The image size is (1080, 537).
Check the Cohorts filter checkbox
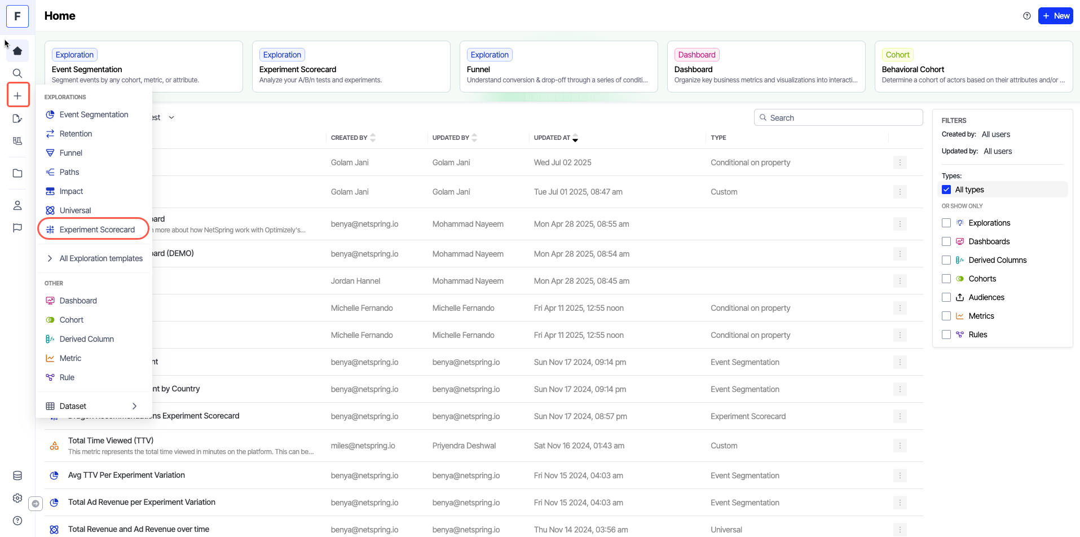(946, 279)
